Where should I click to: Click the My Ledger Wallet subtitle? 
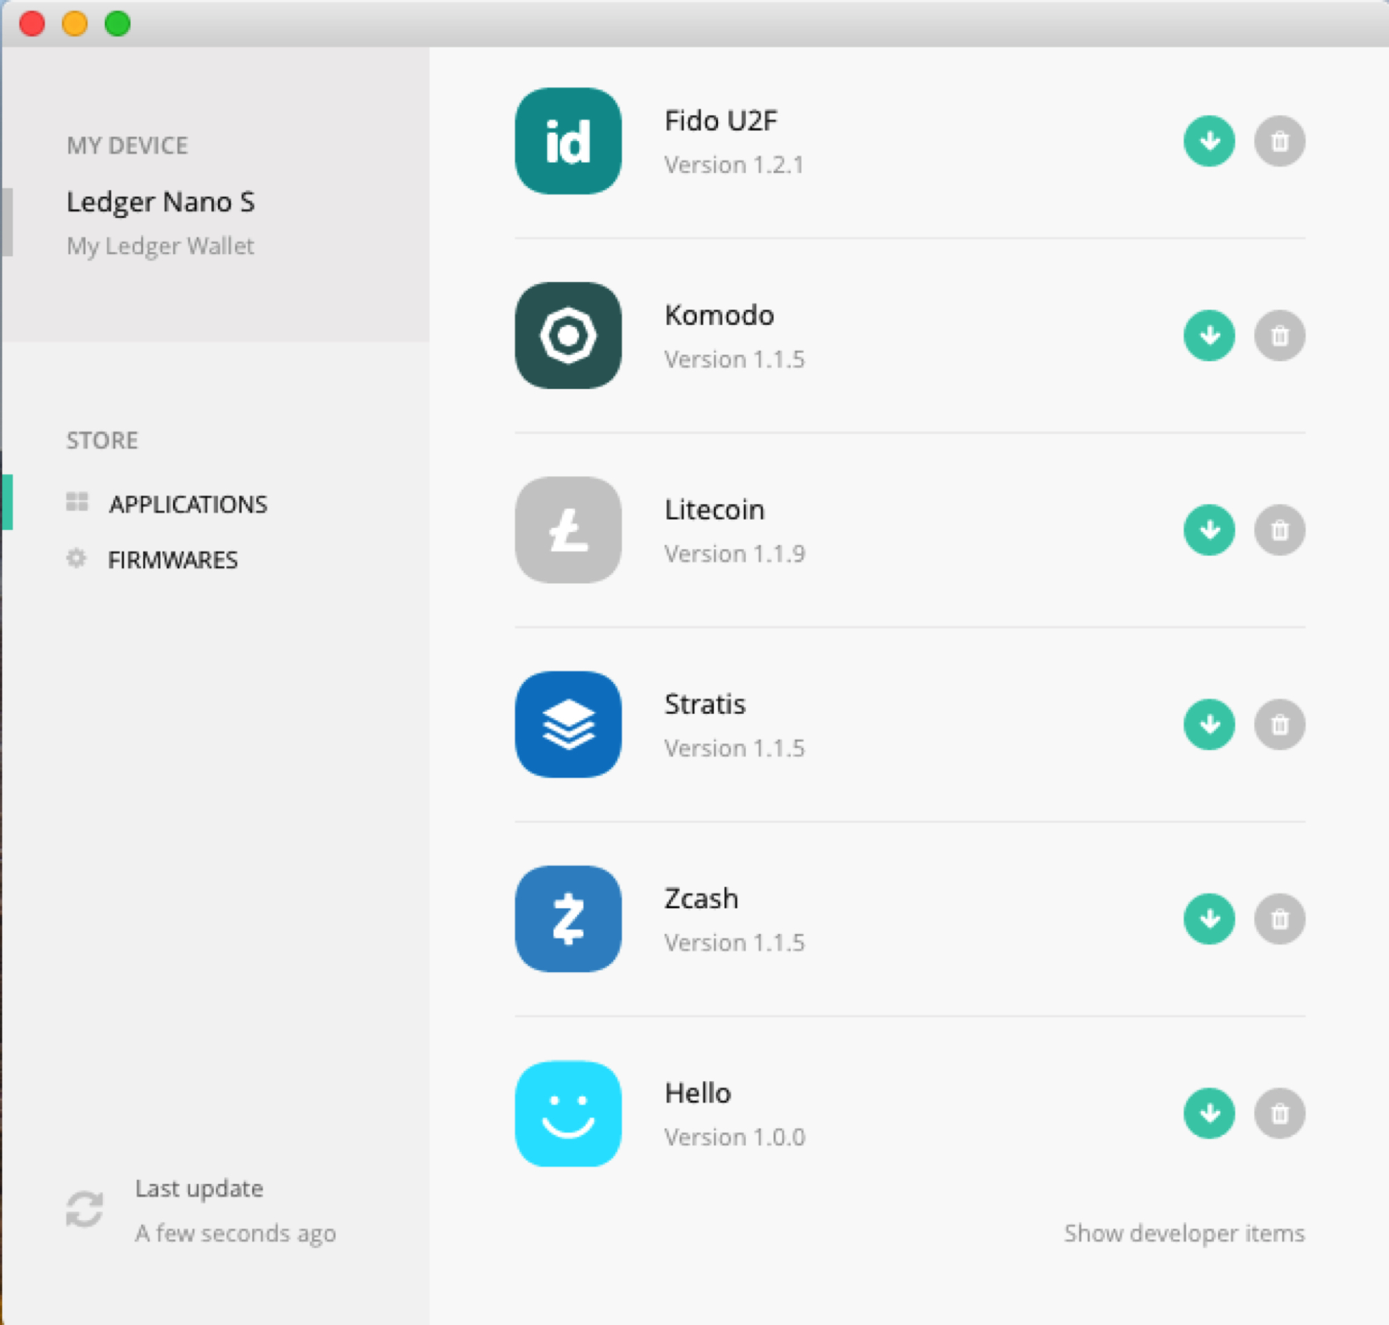click(x=160, y=246)
